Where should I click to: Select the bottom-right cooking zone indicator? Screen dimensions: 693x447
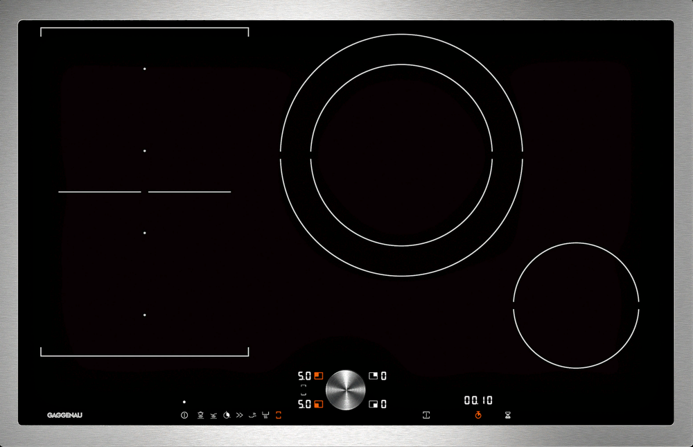click(374, 404)
